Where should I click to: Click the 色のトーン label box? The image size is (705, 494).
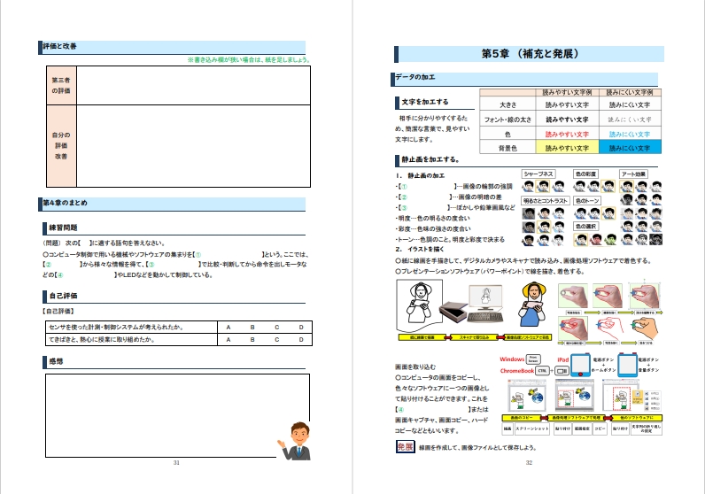(586, 200)
